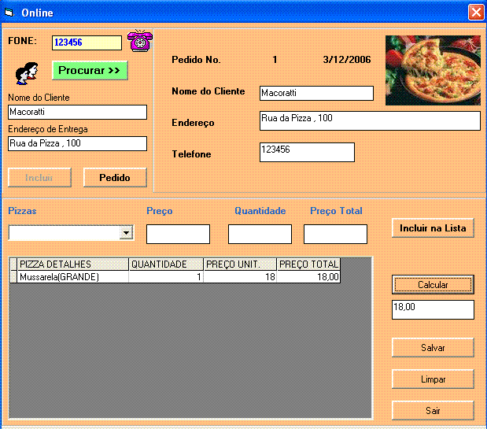Click the Pedido No. value 1
Viewport: 487px width, 429px height.
click(x=275, y=59)
